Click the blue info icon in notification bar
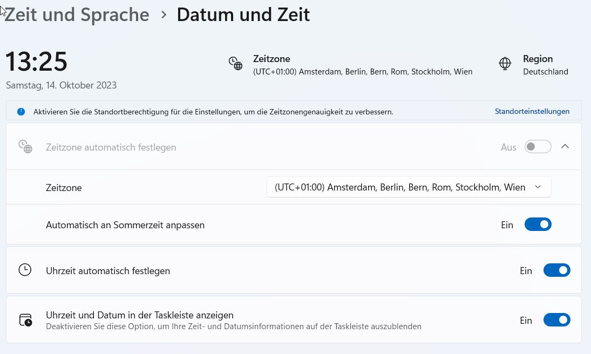 pos(21,112)
